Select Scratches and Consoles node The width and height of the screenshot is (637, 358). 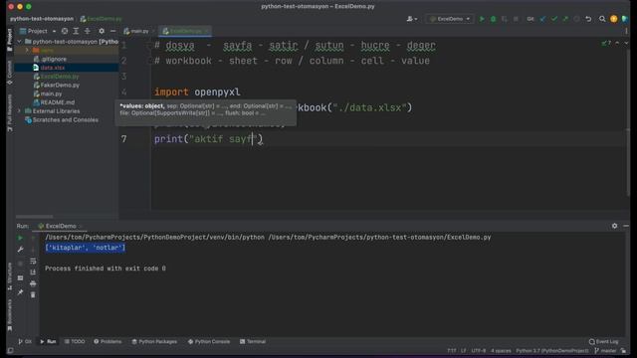pos(62,119)
